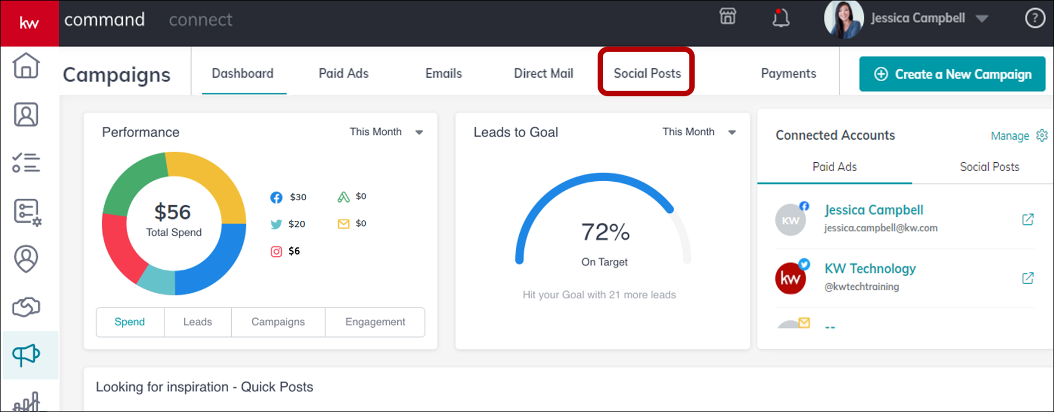Click the Twitter spend icon
Viewport: 1054px width, 412px height.
(x=276, y=224)
